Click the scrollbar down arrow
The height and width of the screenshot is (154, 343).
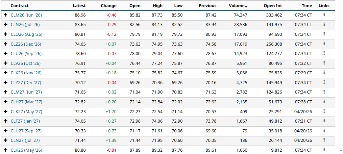(x=341, y=151)
